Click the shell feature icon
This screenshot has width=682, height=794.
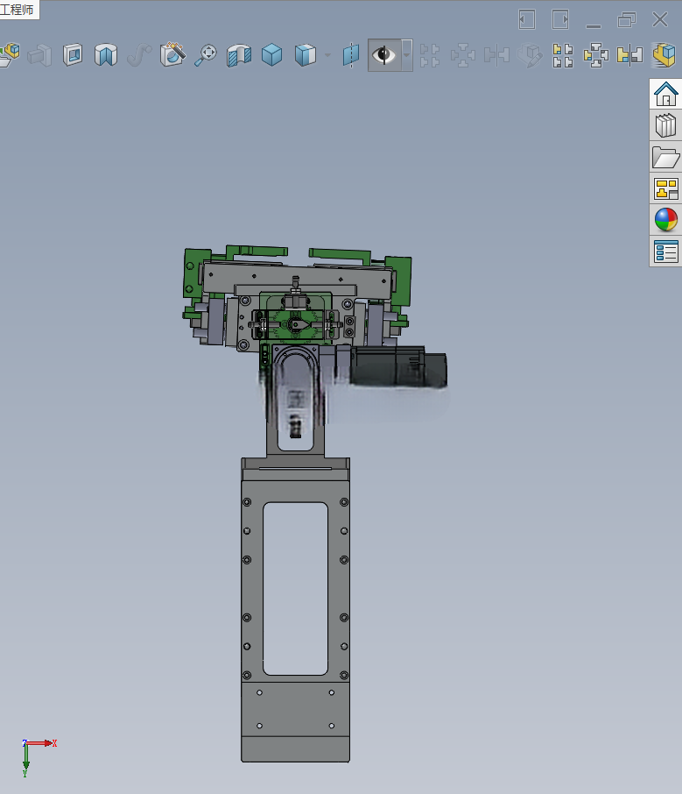click(73, 54)
